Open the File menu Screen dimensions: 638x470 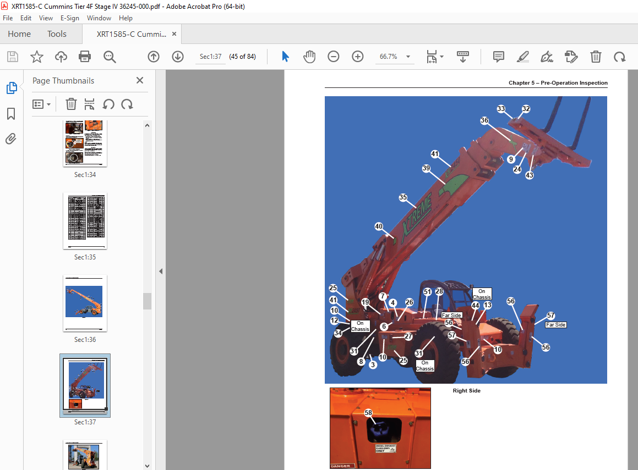pos(8,18)
